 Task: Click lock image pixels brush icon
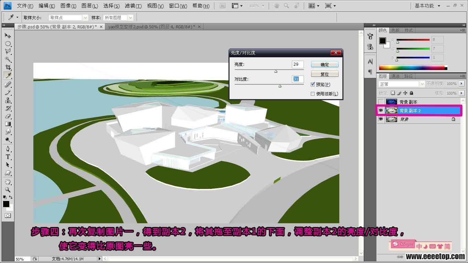(x=399, y=93)
